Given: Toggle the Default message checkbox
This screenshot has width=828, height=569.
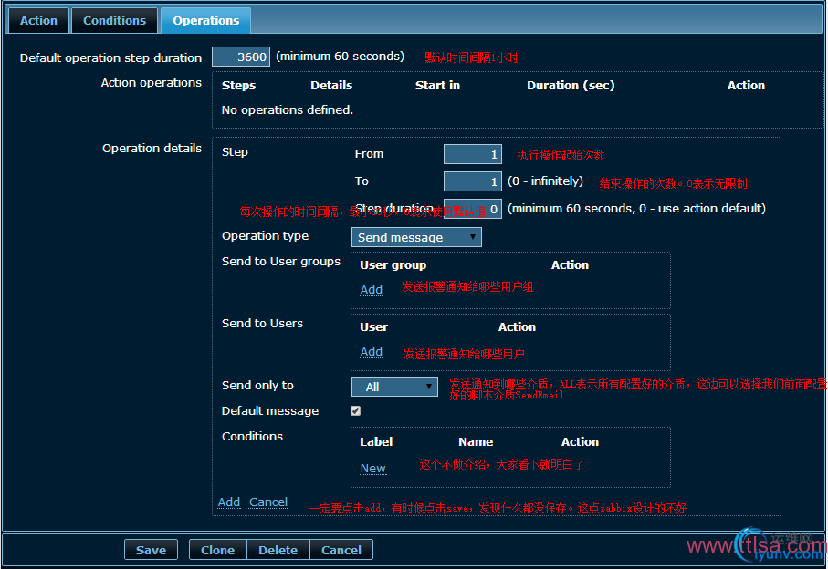Looking at the screenshot, I should point(356,411).
